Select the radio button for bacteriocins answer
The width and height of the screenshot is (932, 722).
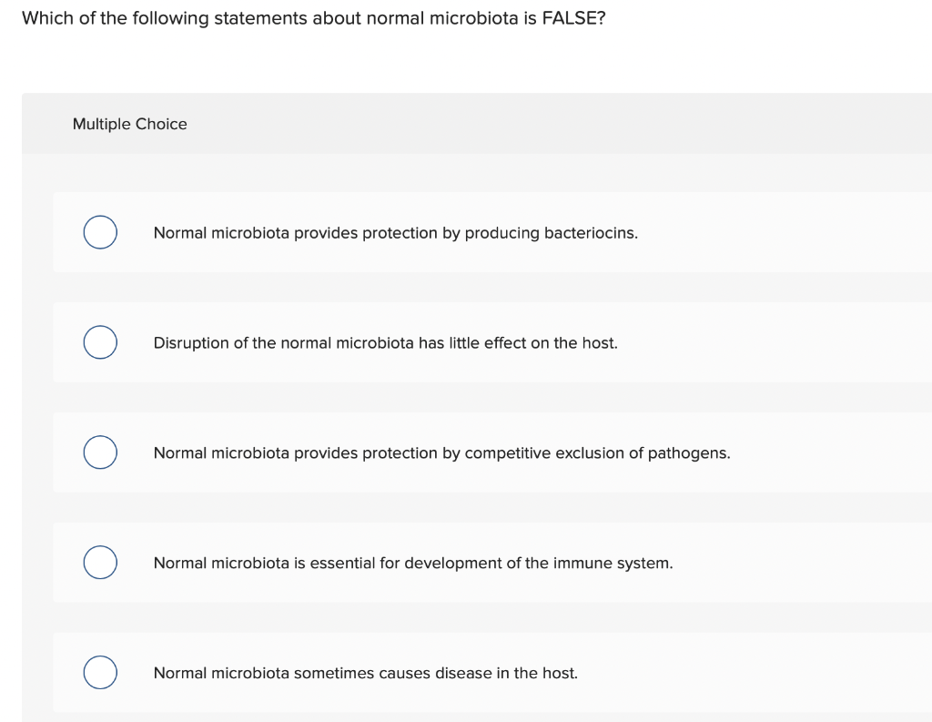100,232
